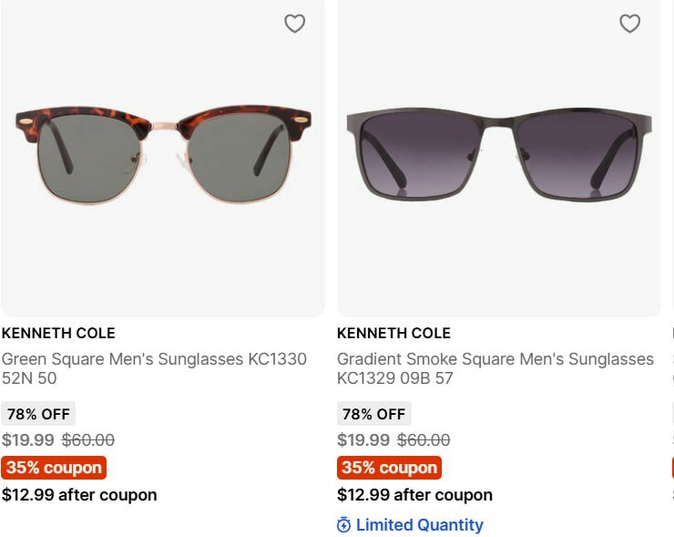Click crossed-out $60.00 price for Green Square sunglasses
Screen dimensions: 674x537
pos(88,440)
